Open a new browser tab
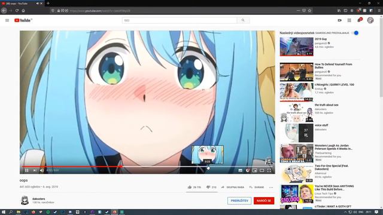Image resolution: width=383 pixels, height=215 pixels. pos(48,4)
